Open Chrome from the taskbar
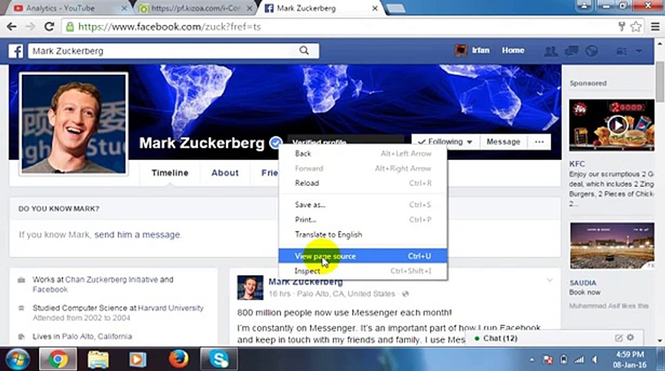This screenshot has height=371, width=665. [x=58, y=359]
